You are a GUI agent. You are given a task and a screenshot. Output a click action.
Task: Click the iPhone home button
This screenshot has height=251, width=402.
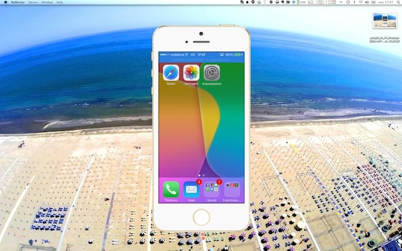(201, 217)
